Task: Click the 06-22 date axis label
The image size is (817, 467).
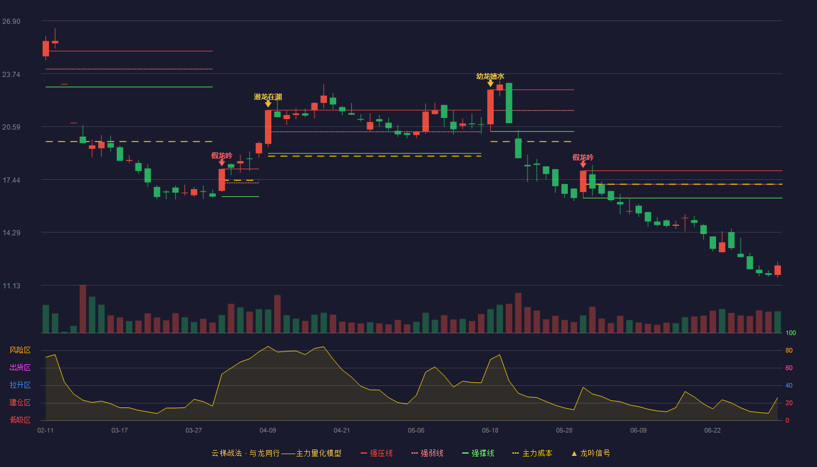Action: click(713, 430)
